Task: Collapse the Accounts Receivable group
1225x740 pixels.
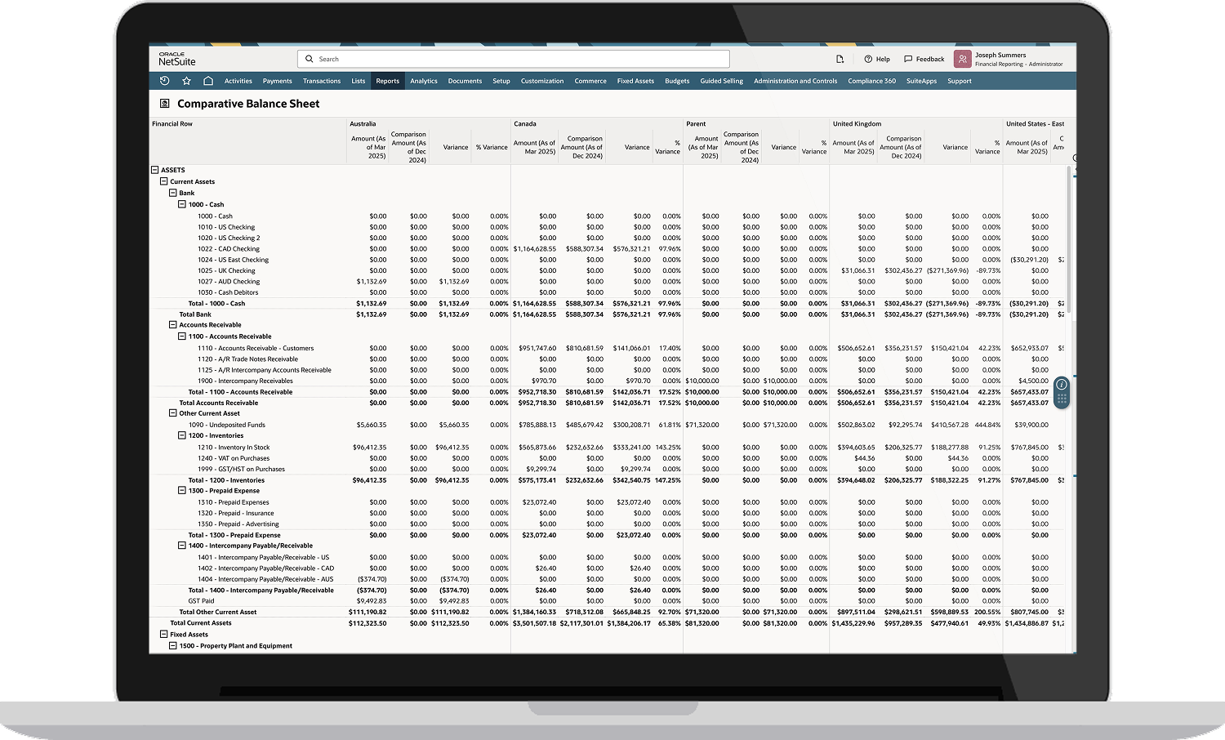Action: 172,324
